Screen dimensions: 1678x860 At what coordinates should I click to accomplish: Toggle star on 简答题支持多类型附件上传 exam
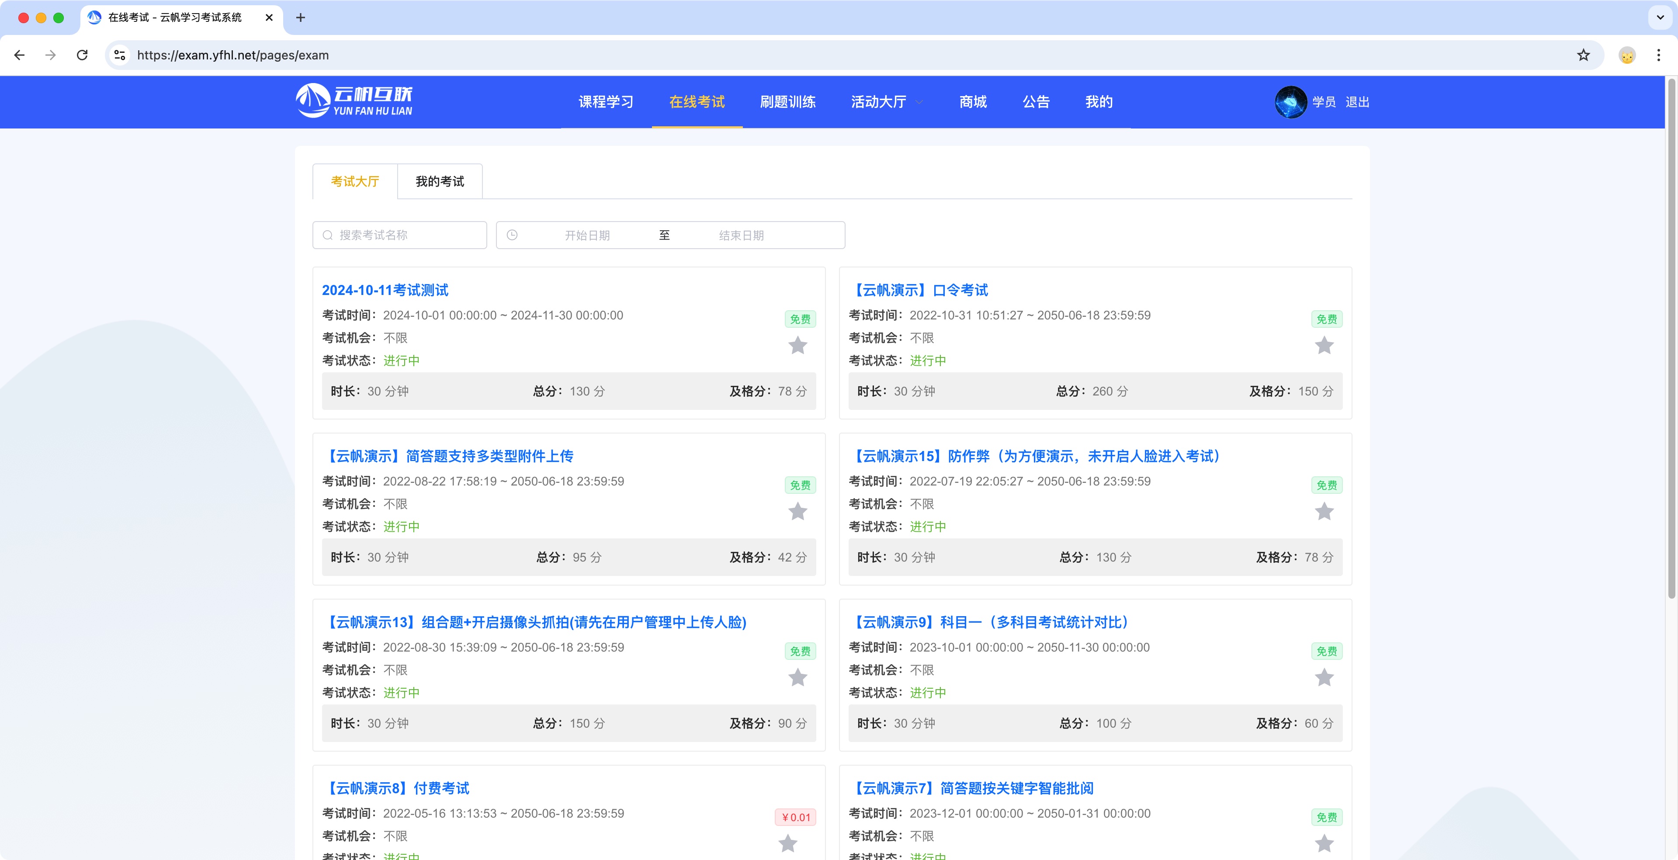(797, 511)
